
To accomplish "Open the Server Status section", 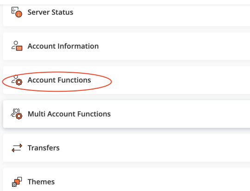I will click(50, 13).
